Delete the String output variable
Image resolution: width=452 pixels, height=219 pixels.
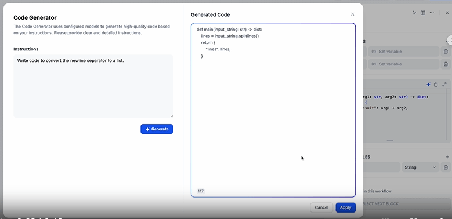tap(446, 167)
